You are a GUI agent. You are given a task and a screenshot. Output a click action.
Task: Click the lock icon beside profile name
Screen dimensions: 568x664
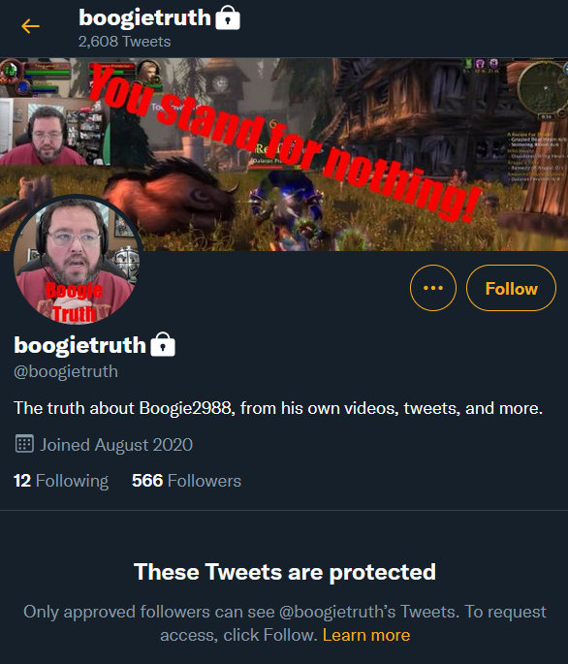tap(163, 344)
